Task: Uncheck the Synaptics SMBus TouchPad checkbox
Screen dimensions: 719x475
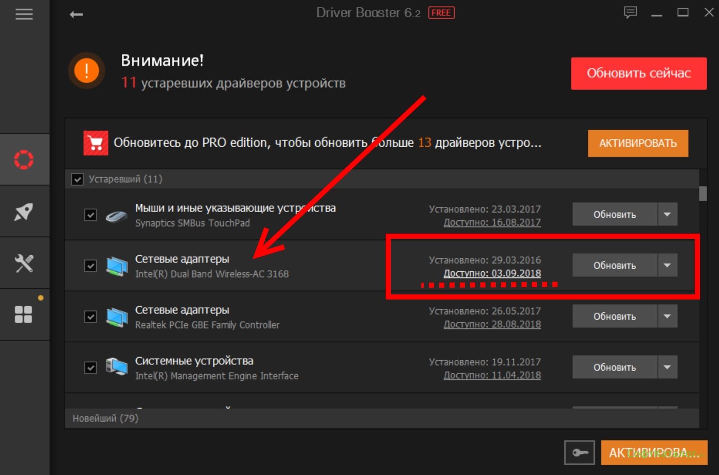Action: [x=91, y=215]
